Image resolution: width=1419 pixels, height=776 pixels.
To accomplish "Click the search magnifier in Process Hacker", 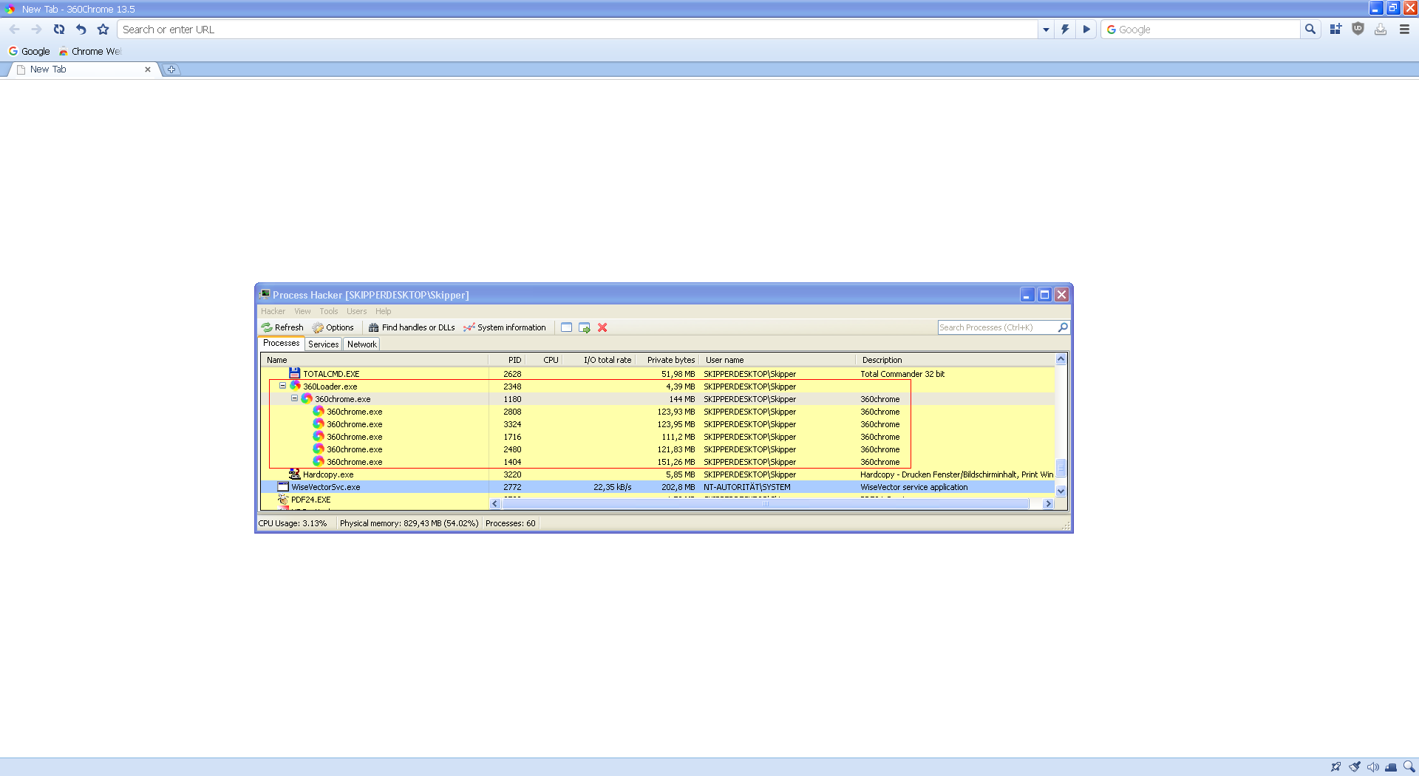I will click(1063, 327).
